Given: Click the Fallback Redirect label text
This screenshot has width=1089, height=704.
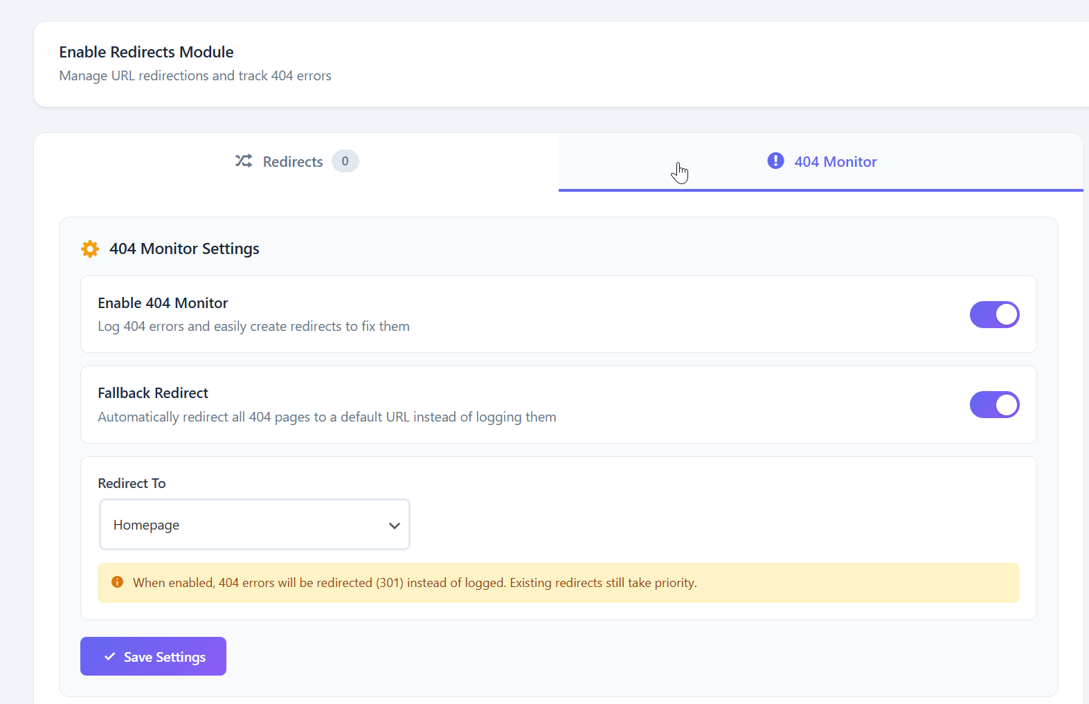Looking at the screenshot, I should click(153, 393).
